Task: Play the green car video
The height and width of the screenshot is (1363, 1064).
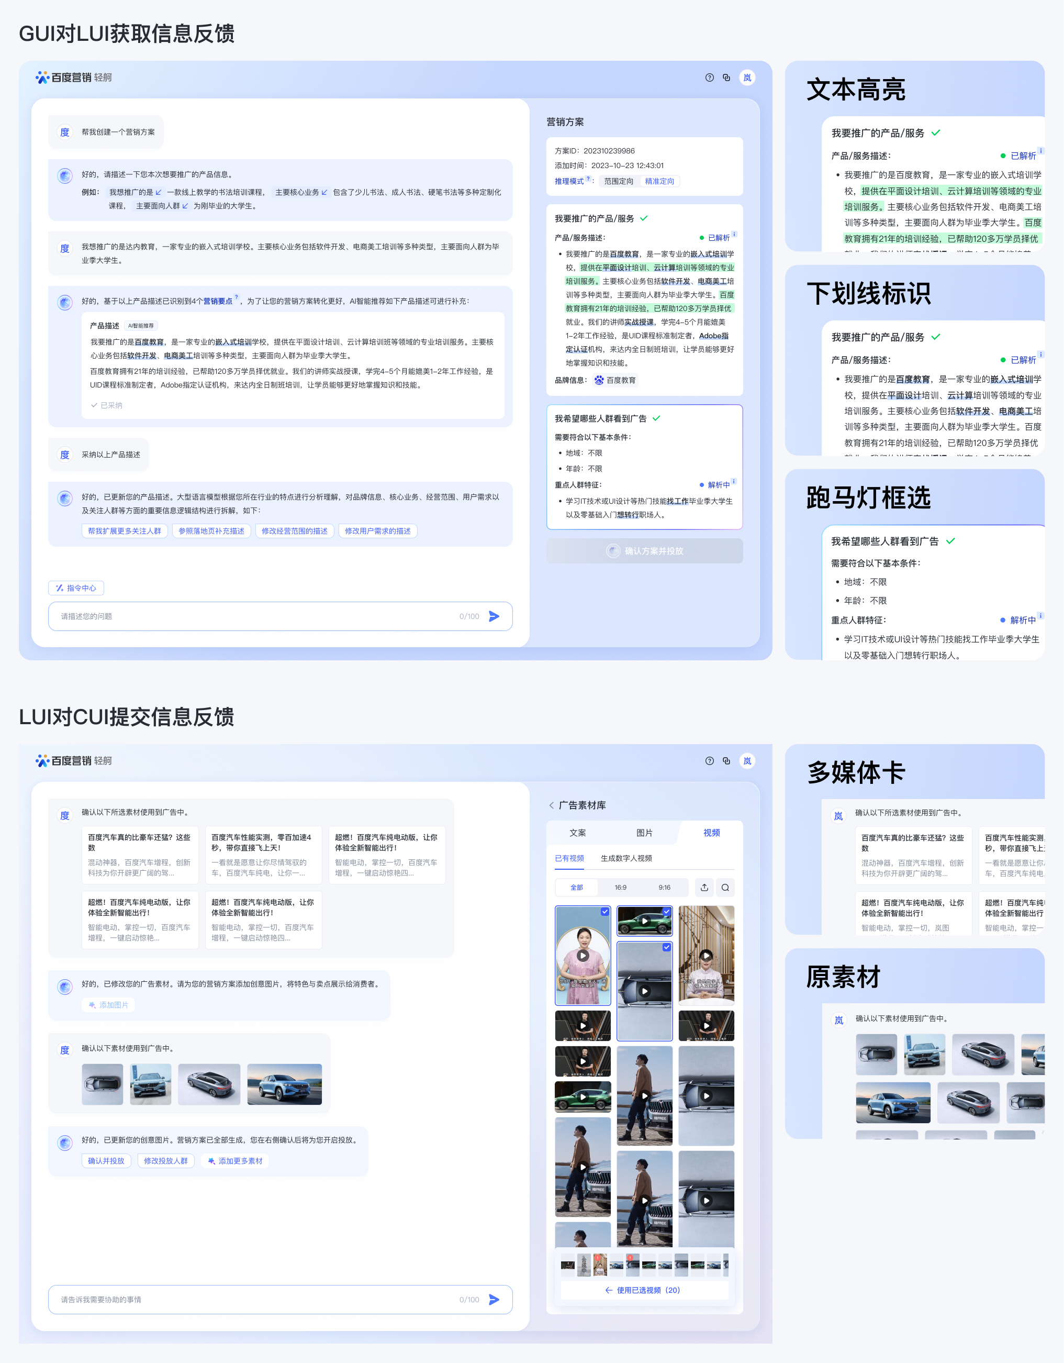Action: point(645,921)
